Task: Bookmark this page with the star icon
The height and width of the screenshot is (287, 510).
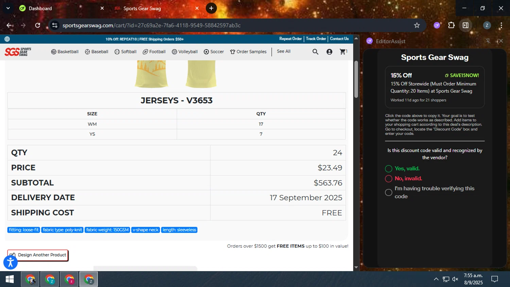Action: (x=417, y=25)
